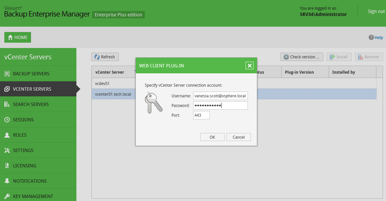This screenshot has height=201, width=386.
Task: Click the Backup Enterprise Manager title
Action: point(47,14)
